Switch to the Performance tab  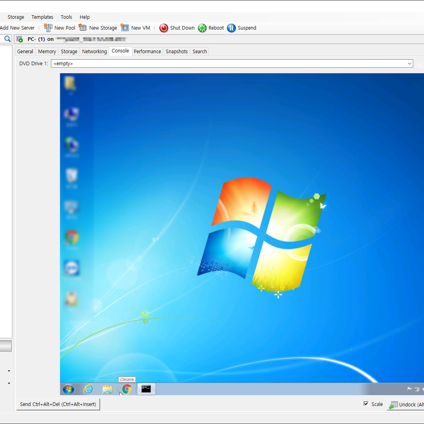[147, 51]
